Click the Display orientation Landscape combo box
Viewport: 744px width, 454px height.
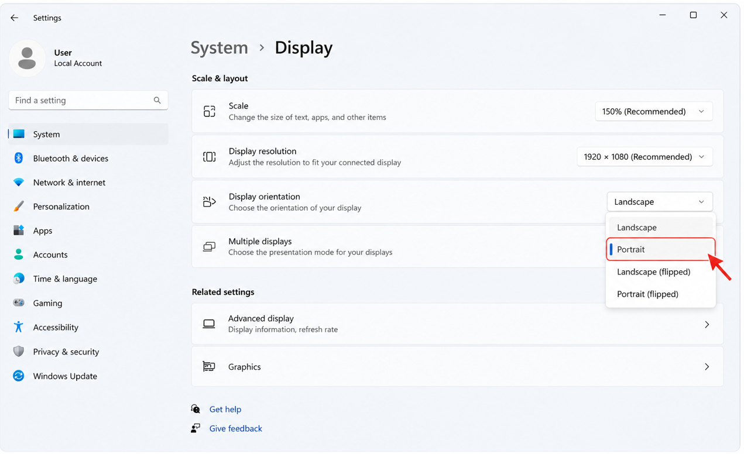tap(660, 202)
